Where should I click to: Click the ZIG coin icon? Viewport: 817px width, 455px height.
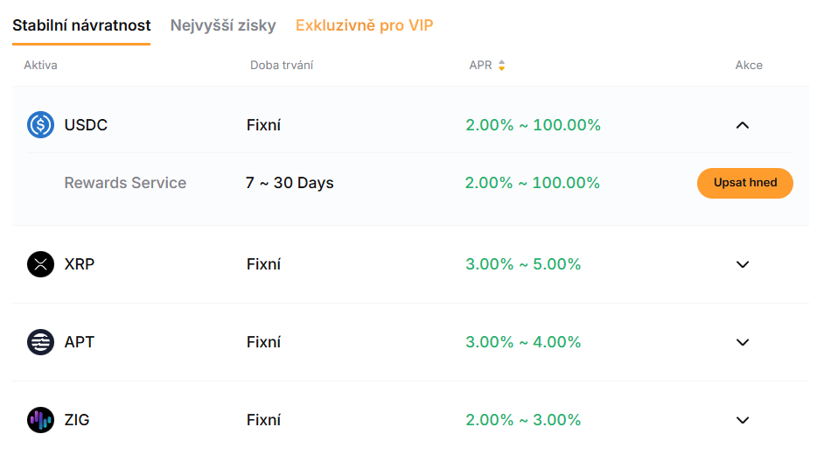click(x=40, y=420)
